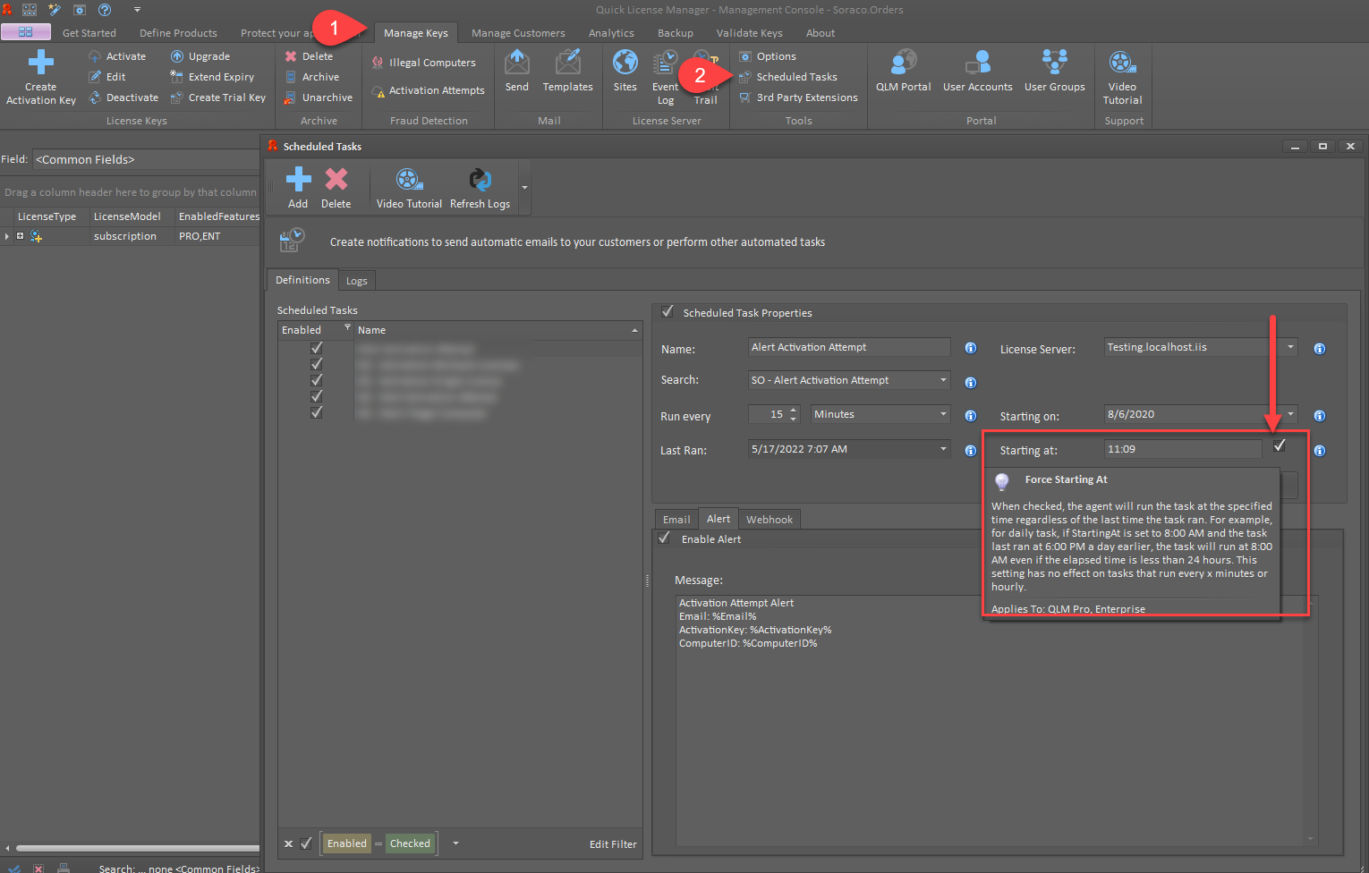Screen dimensions: 1369x873
Task: Click Refresh Logs icon
Action: [x=480, y=181]
